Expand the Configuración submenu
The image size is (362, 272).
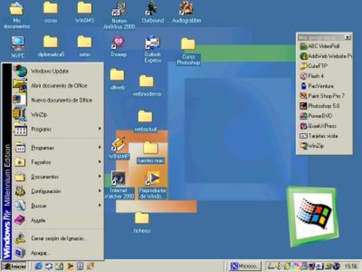(58, 192)
